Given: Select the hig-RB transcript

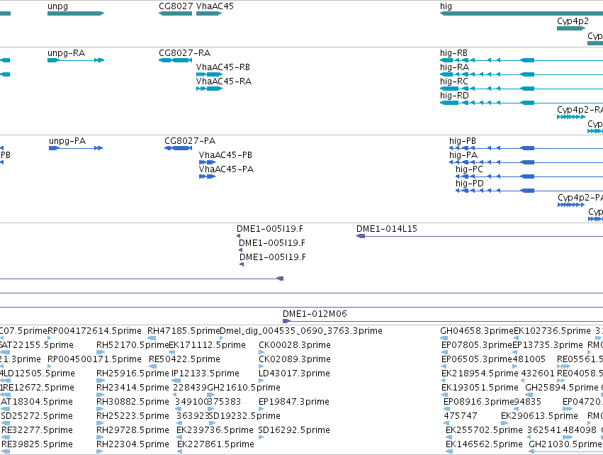Looking at the screenshot, I should (x=521, y=60).
